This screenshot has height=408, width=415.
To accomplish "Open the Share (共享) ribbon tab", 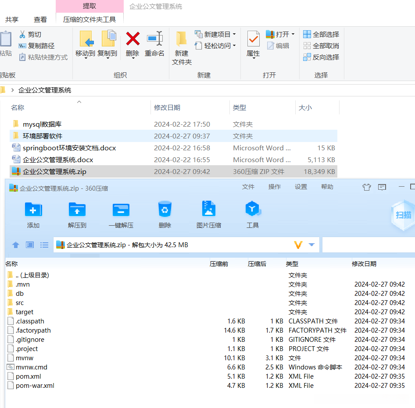I will pos(12,20).
